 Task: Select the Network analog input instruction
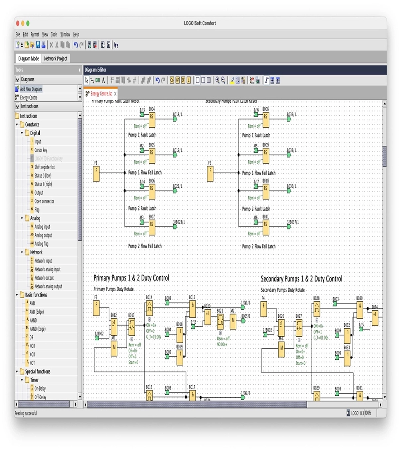[47, 270]
